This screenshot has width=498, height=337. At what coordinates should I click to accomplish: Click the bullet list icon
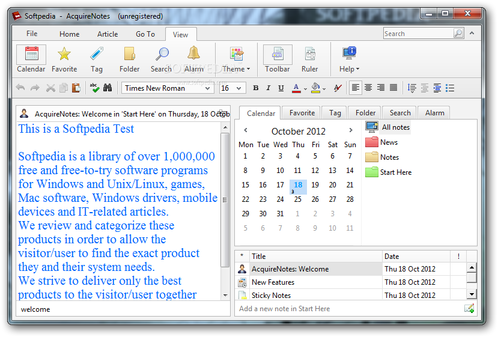click(450, 88)
